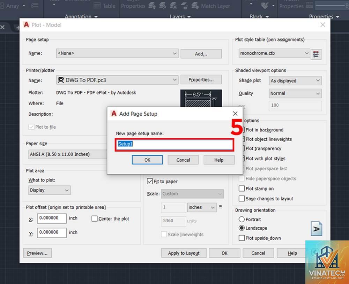This screenshot has width=349, height=284.
Task: Close the Add Page Setup dialog
Action: pos(235,114)
